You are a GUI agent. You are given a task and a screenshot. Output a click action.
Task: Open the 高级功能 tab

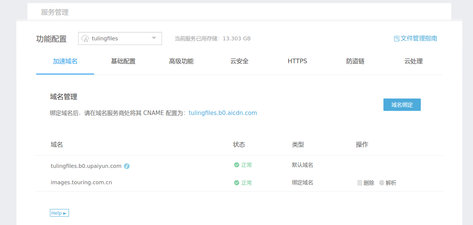click(x=181, y=61)
